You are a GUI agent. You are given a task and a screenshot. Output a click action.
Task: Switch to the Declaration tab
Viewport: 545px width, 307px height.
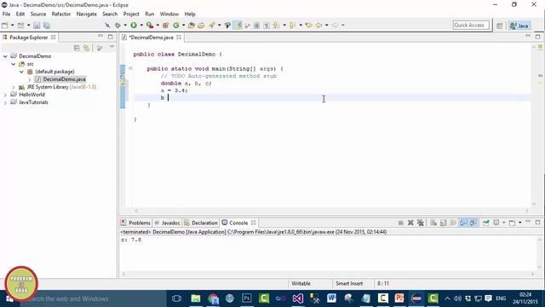[201, 223]
